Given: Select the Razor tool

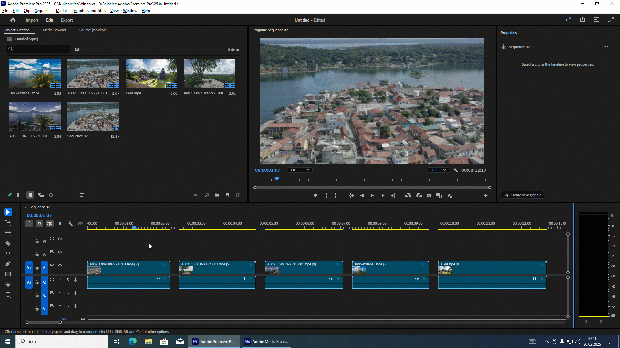Looking at the screenshot, I should point(8,243).
